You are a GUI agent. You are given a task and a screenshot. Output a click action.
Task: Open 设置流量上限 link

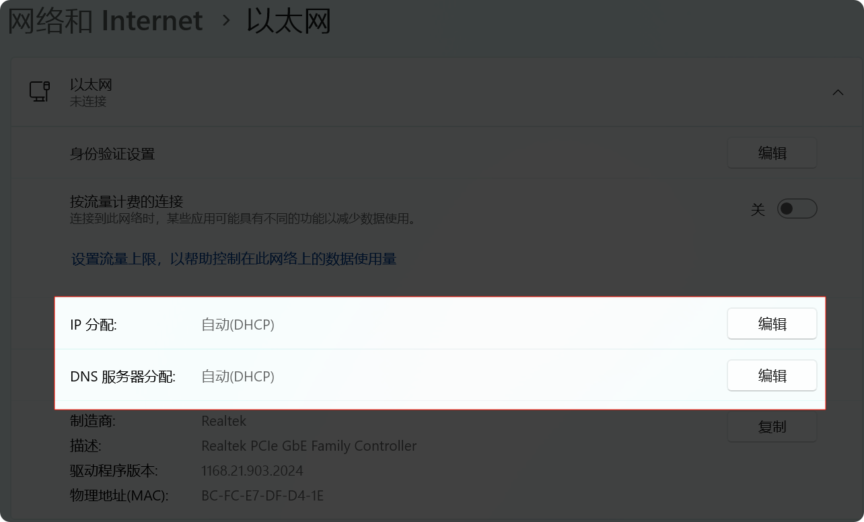(x=233, y=259)
